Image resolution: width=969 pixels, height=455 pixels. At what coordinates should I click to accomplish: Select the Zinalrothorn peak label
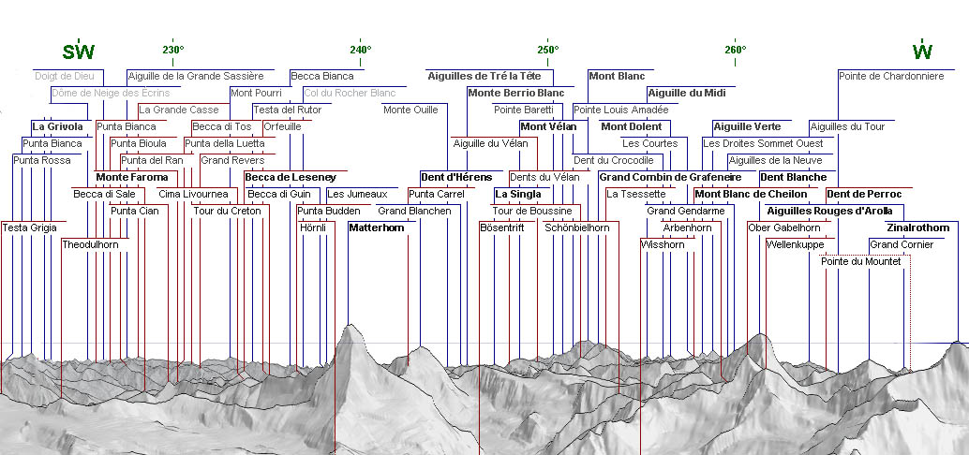click(917, 227)
